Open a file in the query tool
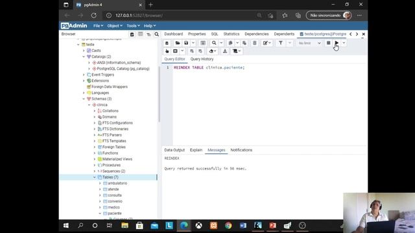The height and width of the screenshot is (233, 415). [x=177, y=43]
